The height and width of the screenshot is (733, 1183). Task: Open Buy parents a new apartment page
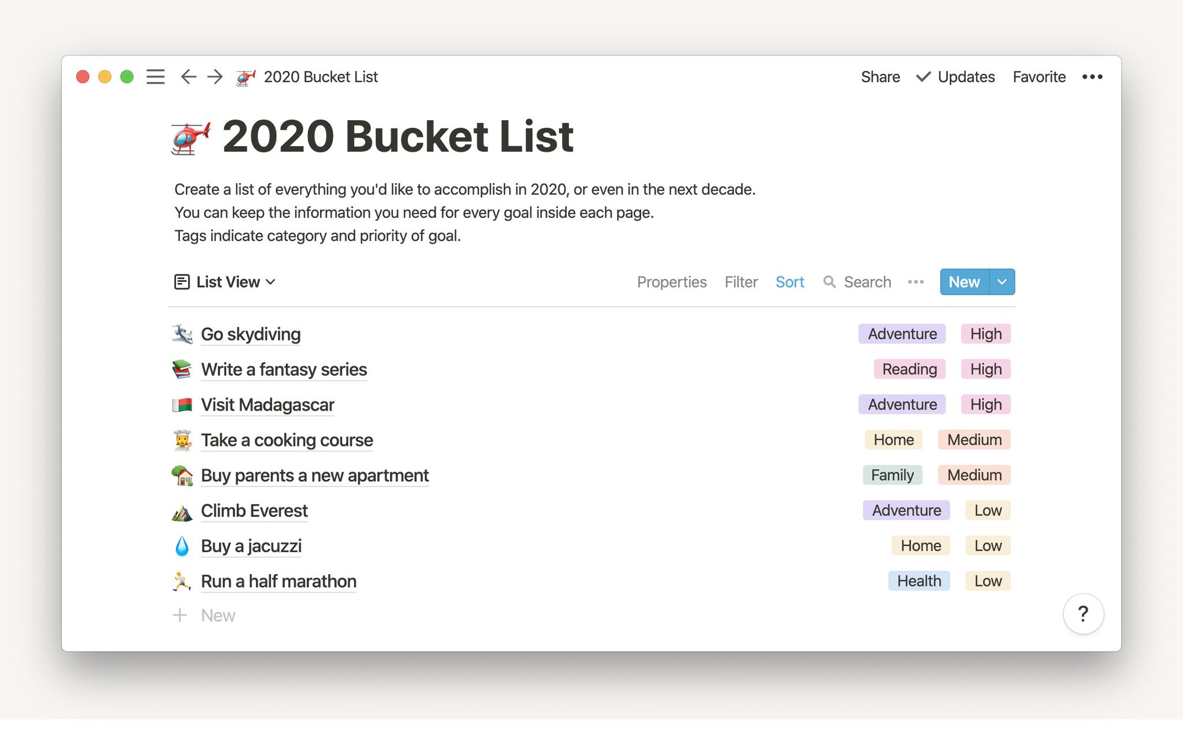click(x=315, y=475)
